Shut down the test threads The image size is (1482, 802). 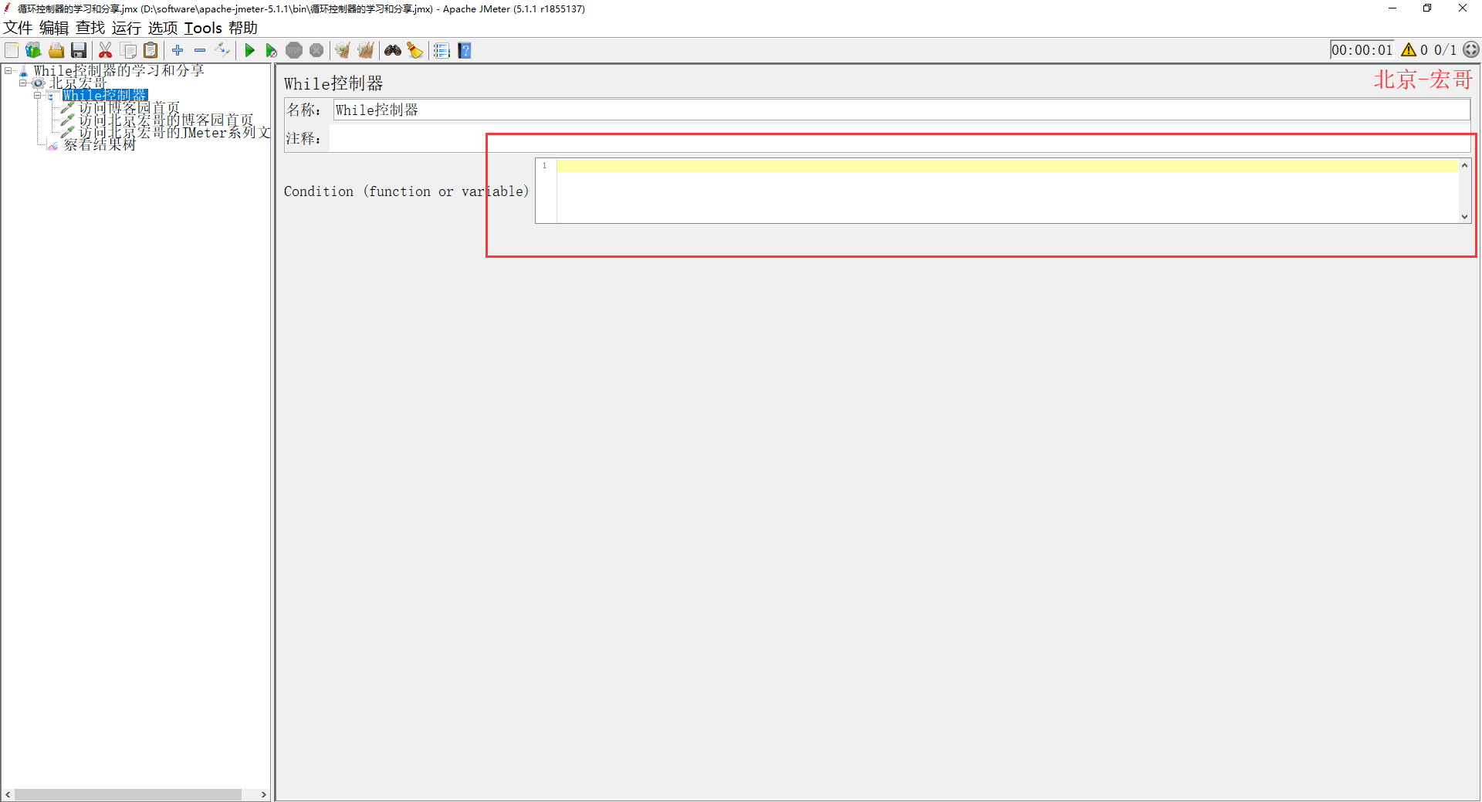316,50
